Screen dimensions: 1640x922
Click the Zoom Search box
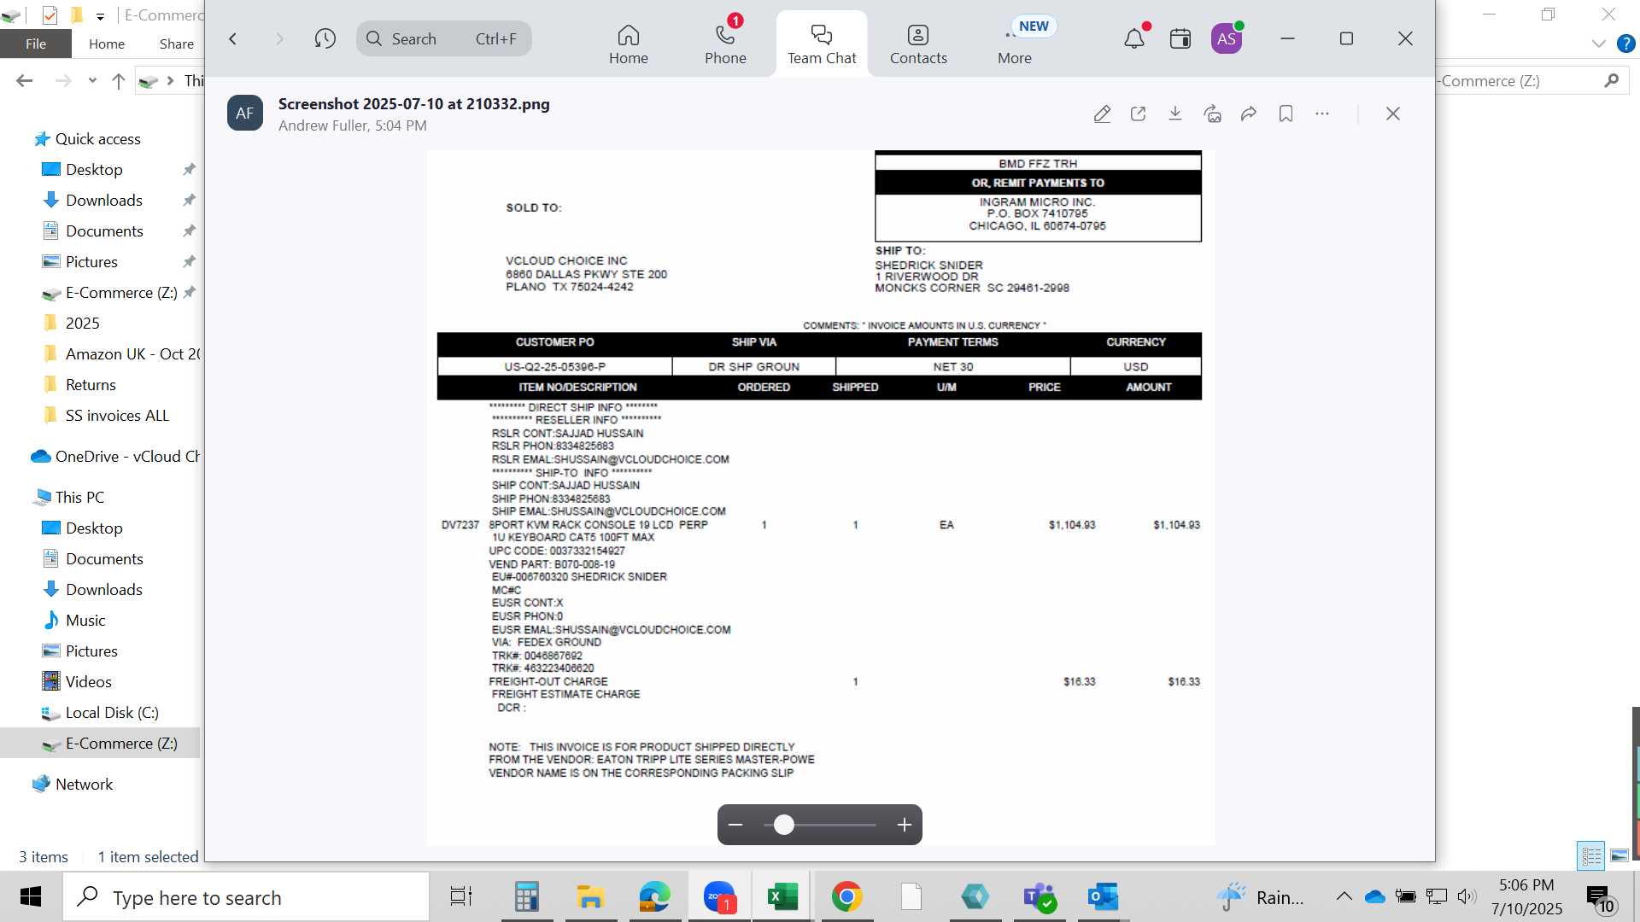pyautogui.click(x=443, y=38)
